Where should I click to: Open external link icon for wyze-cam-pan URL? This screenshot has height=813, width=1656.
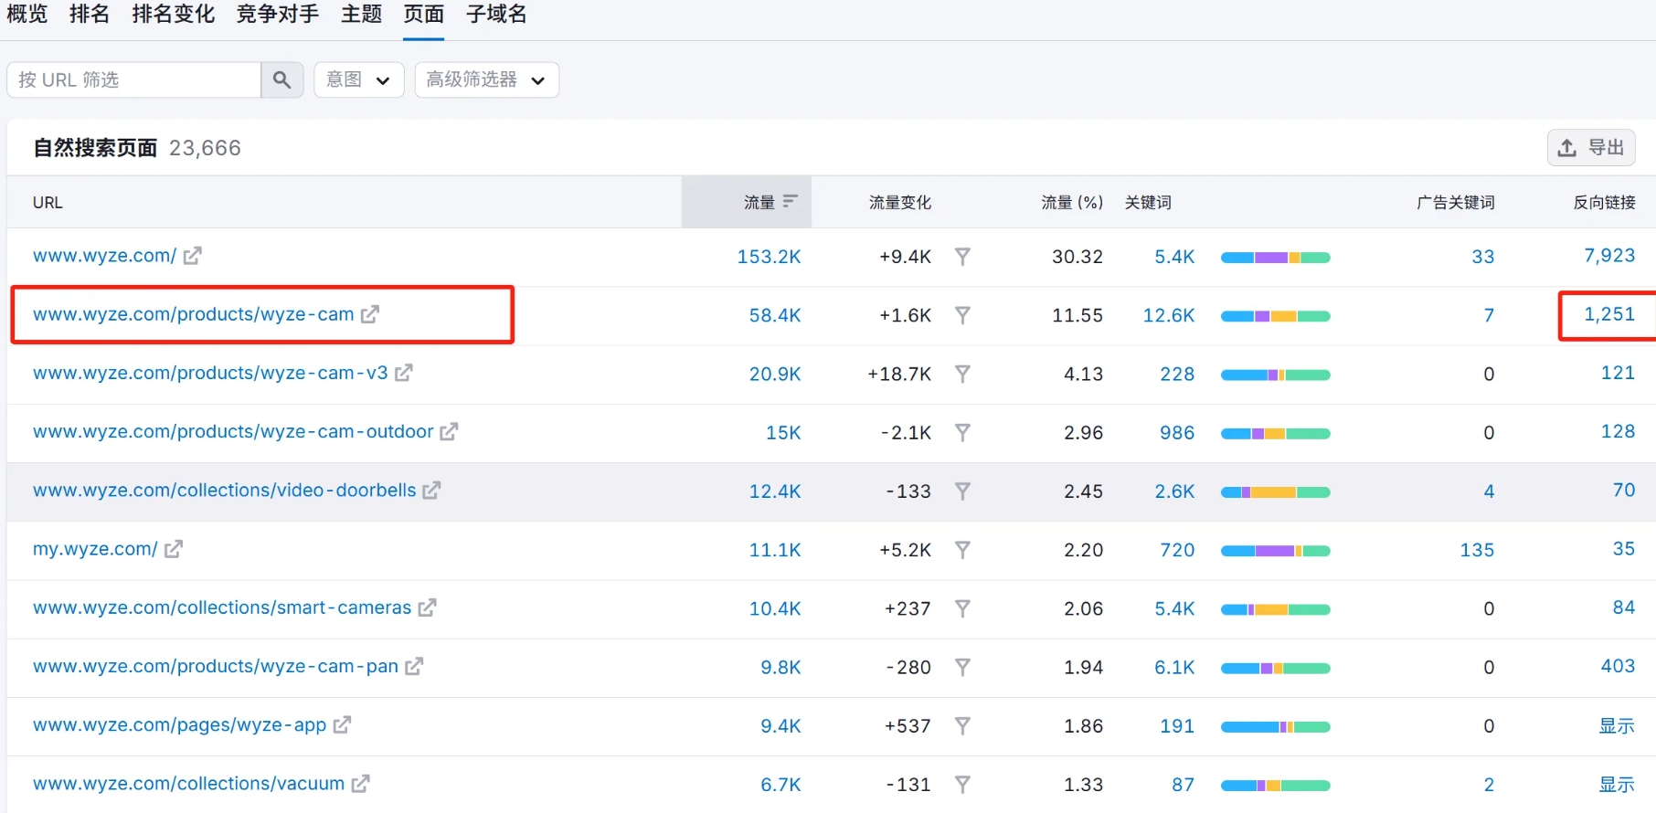[x=414, y=667]
